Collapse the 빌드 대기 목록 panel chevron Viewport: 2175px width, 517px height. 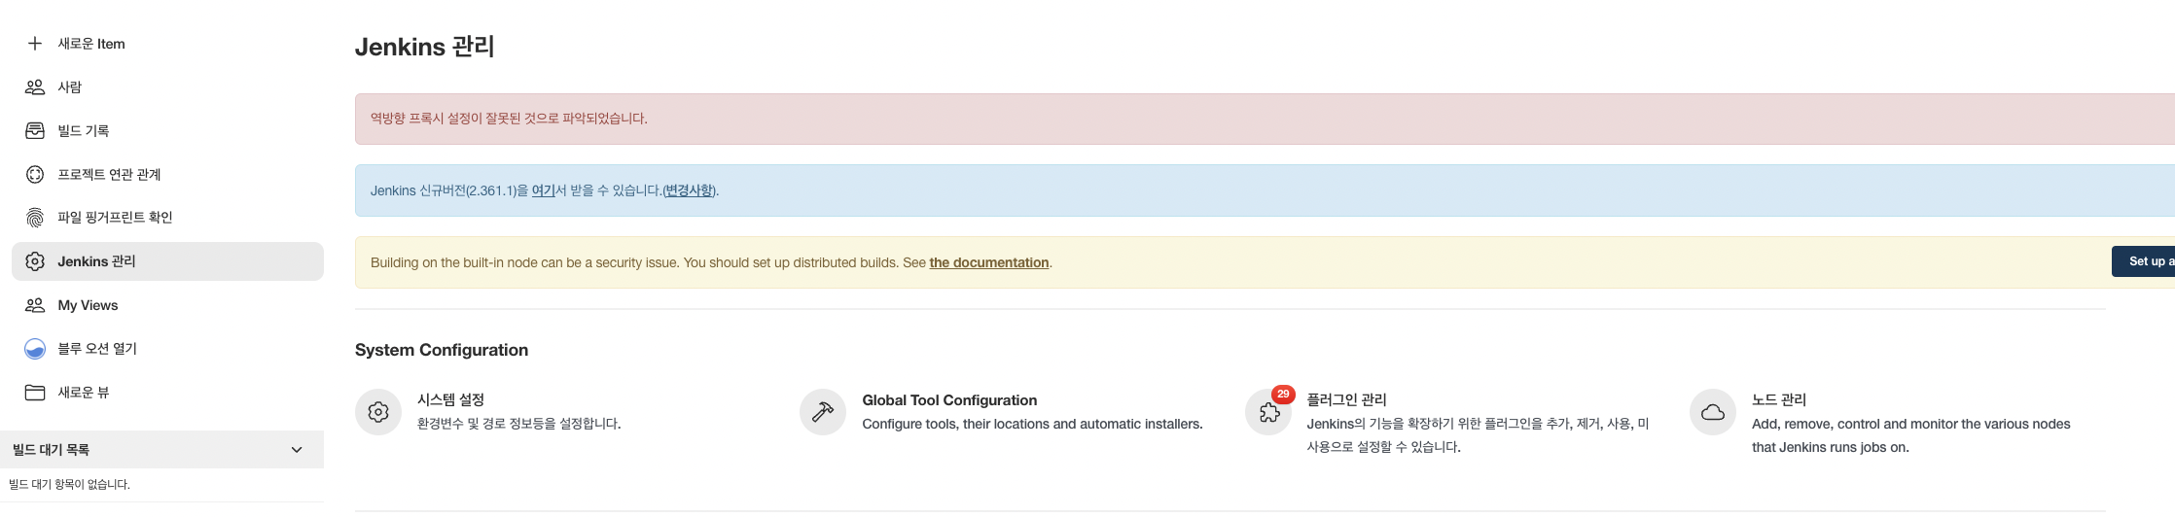pos(297,450)
